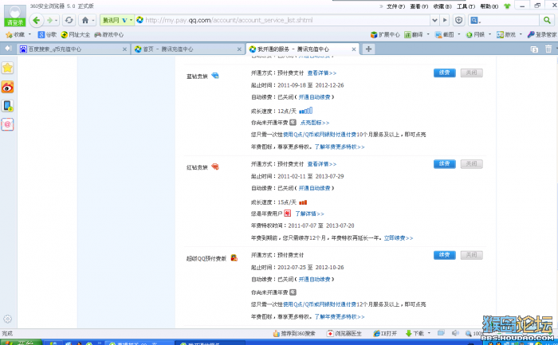
Task: Open the 工具 menu
Action: coord(466,6)
